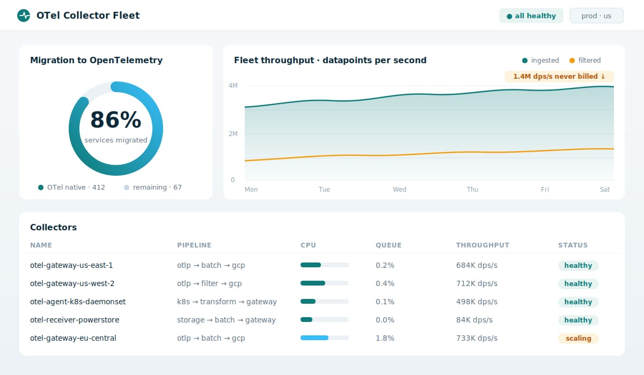Sort by the THROUGHPUT column header
Viewport: 644px width, 375px height.
pos(483,245)
